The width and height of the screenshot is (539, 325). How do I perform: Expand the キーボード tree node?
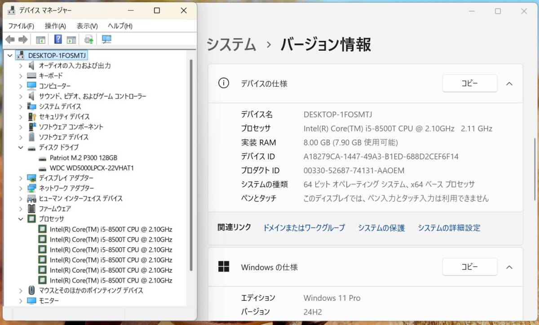(21, 76)
